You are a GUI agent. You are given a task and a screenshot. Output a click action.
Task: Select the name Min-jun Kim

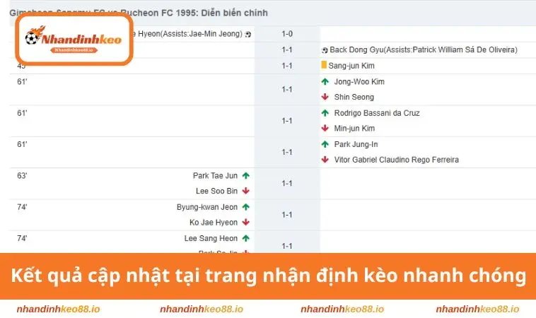click(x=354, y=129)
